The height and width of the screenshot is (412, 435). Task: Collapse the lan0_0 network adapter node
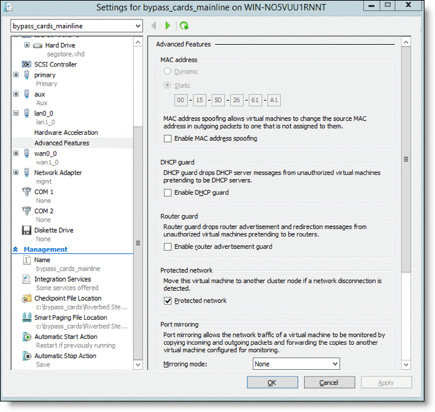16,113
